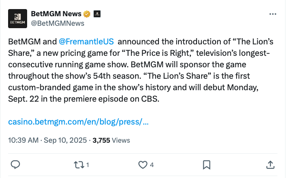Visit the @FremantleUS mention
286x178 pixels.
coord(86,42)
